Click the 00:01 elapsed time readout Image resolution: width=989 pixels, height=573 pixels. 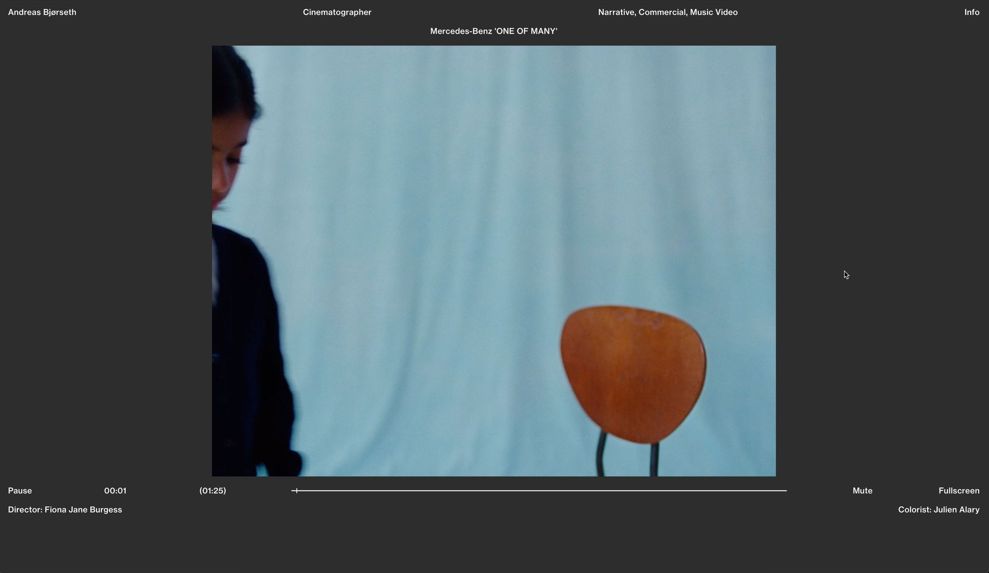115,490
